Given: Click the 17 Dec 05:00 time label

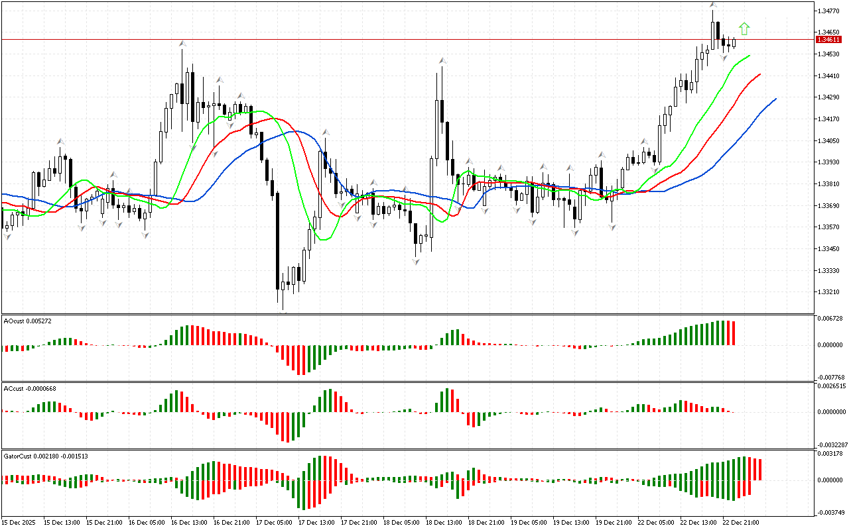Looking at the screenshot, I should [x=274, y=522].
